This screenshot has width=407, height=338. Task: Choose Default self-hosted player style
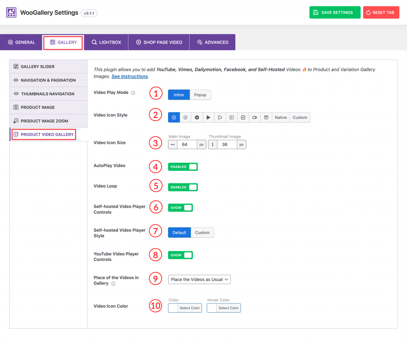pos(179,232)
